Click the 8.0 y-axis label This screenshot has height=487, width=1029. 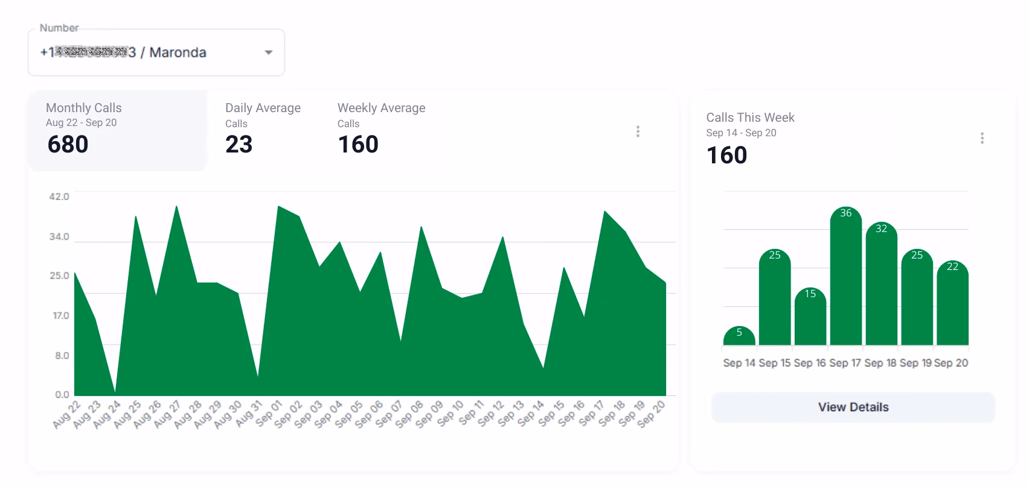tap(62, 356)
